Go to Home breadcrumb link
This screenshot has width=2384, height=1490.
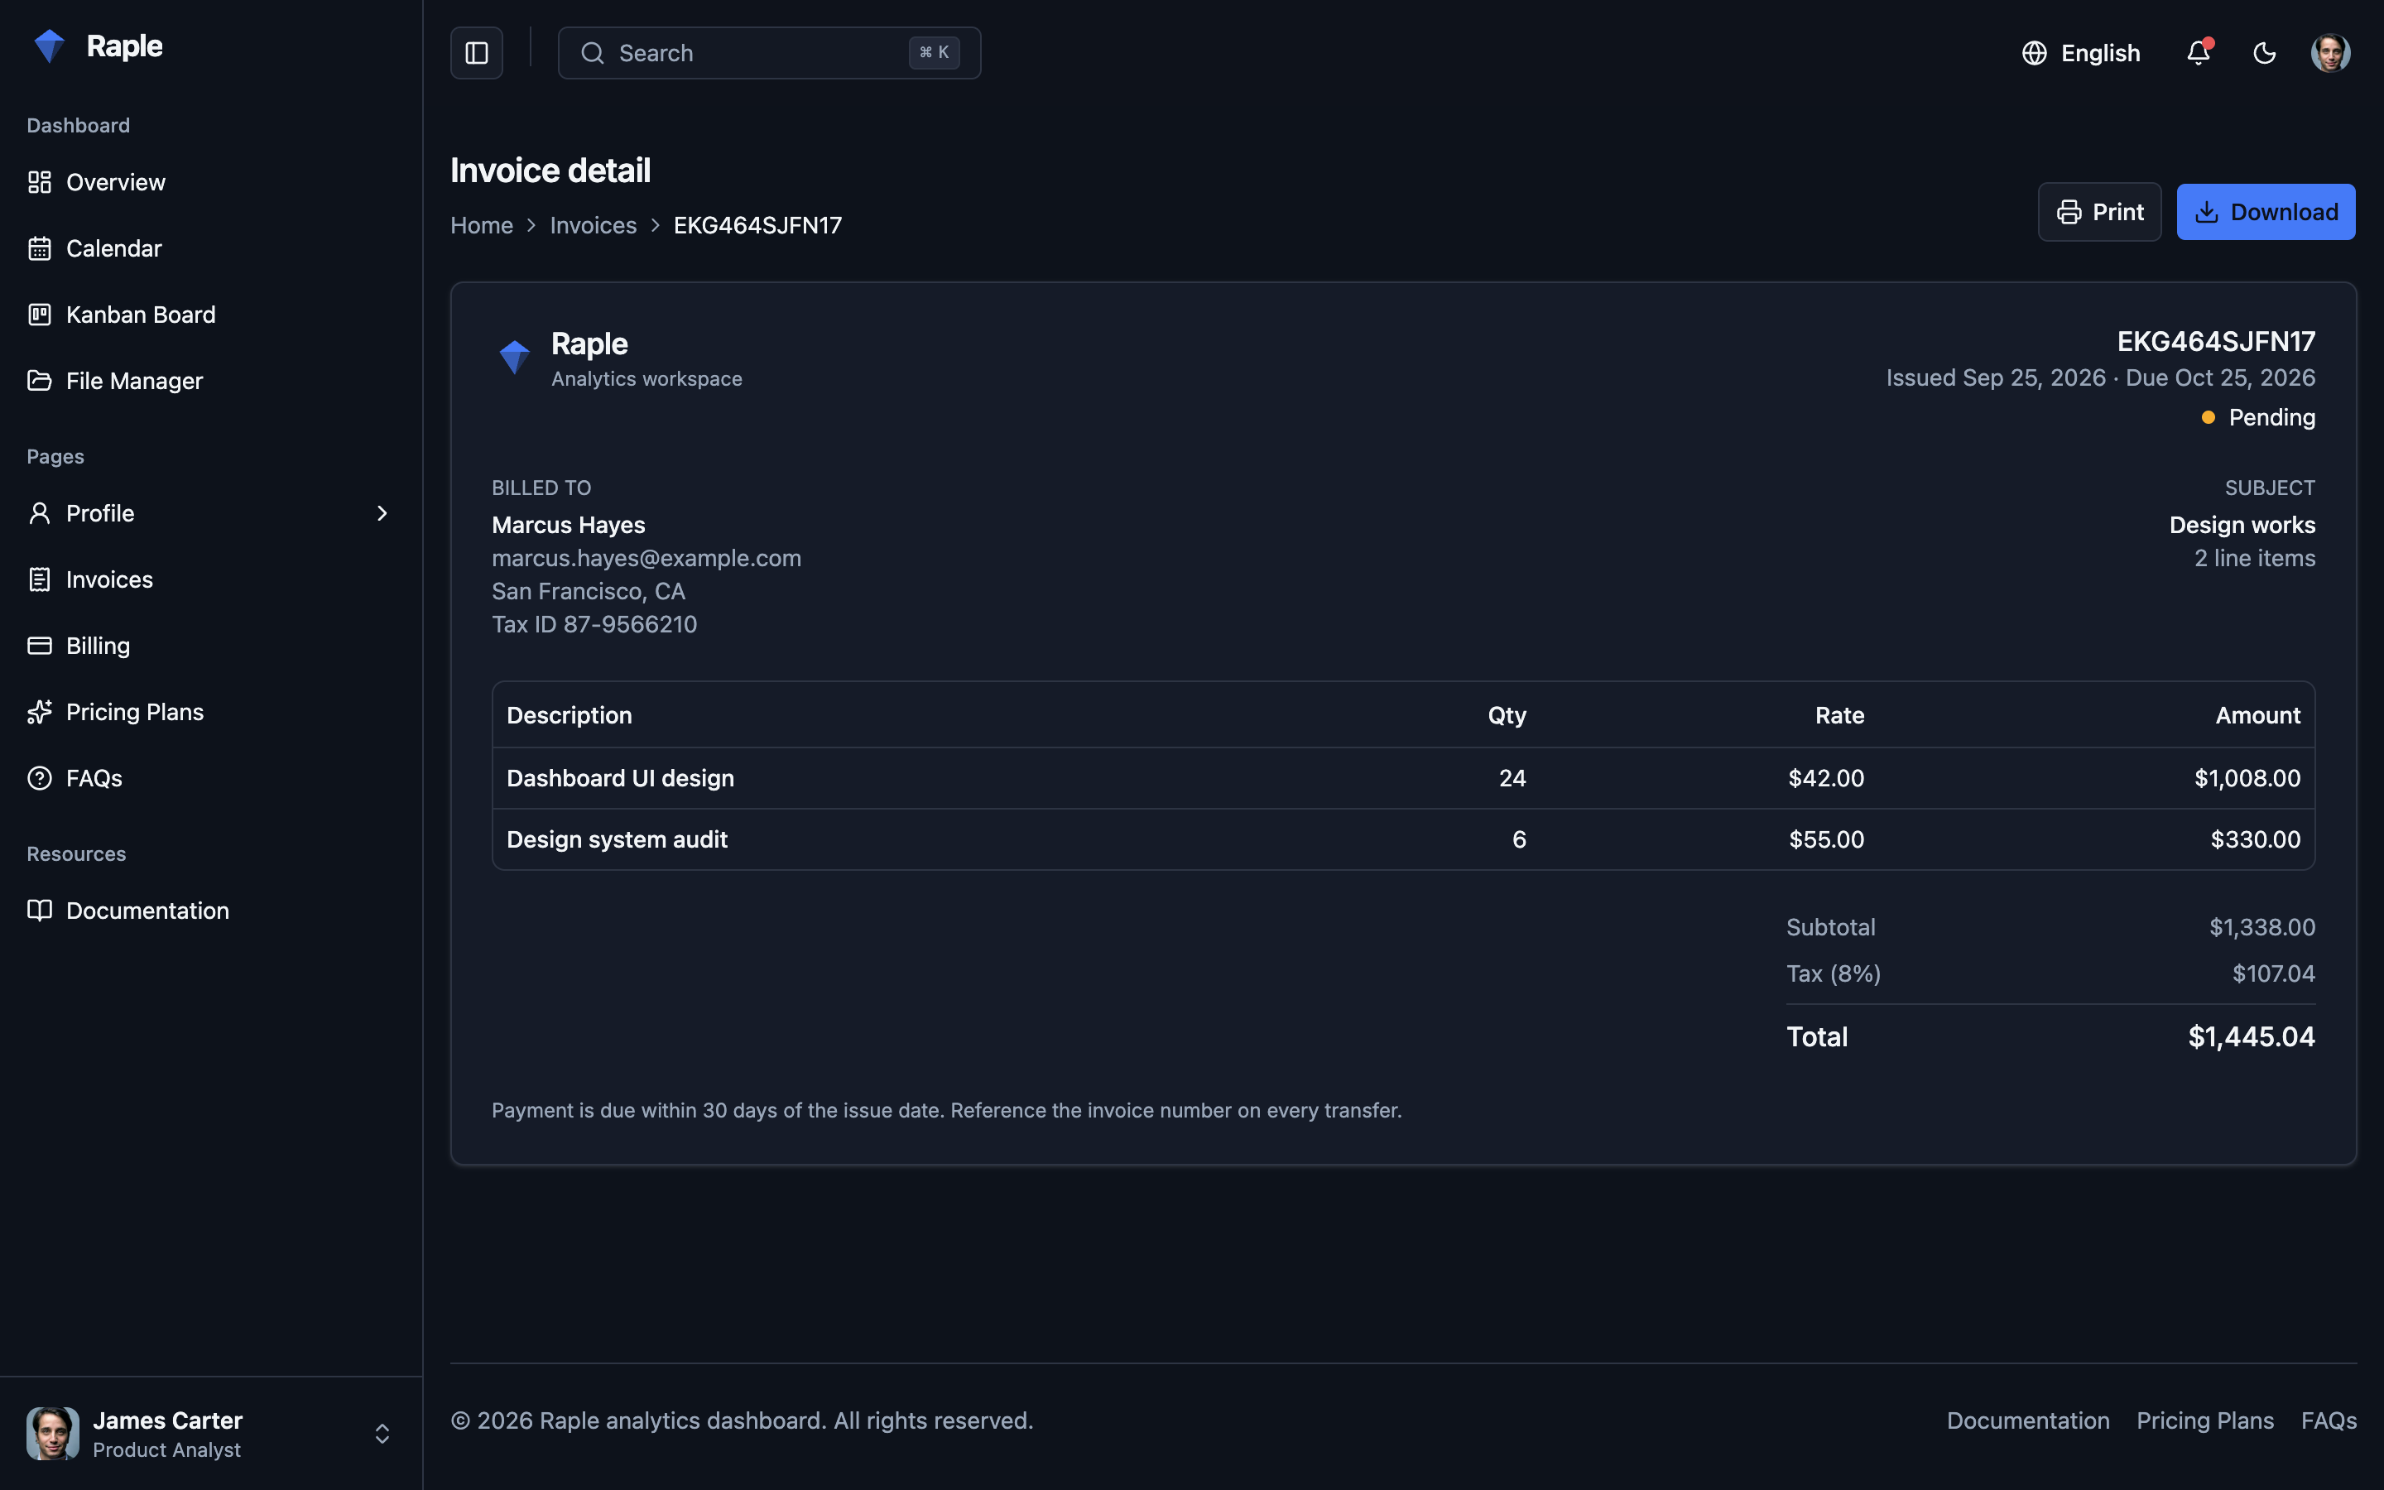tap(482, 226)
